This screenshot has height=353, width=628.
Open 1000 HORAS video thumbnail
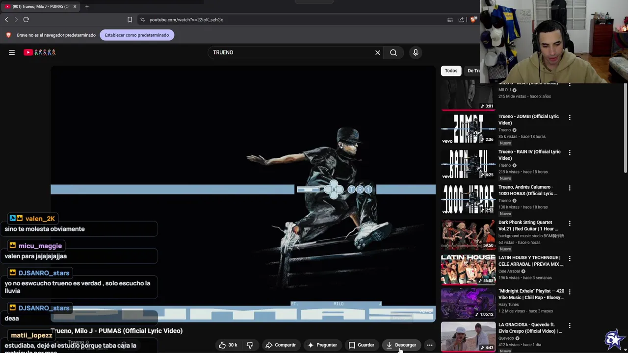click(468, 200)
